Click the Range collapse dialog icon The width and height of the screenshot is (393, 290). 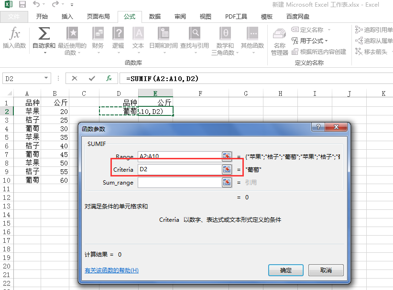point(227,156)
